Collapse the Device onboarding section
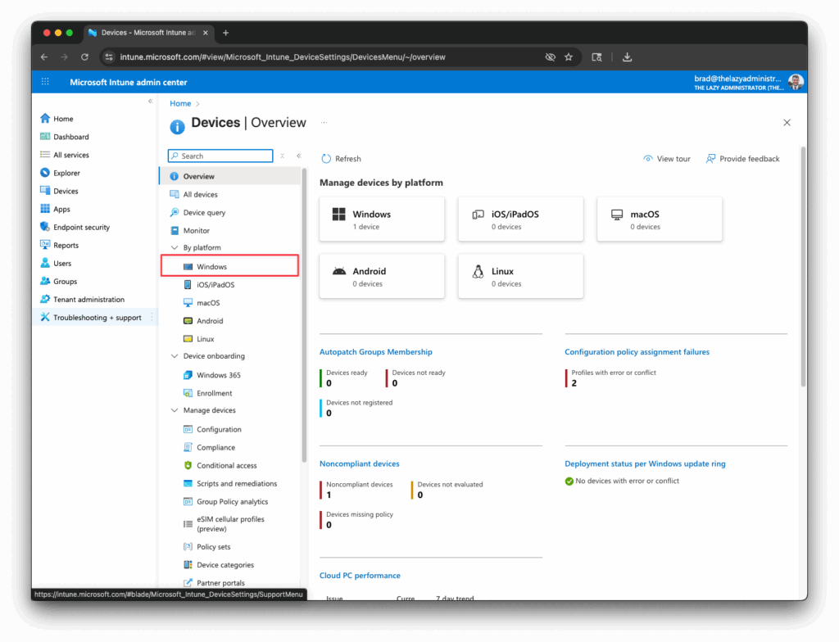This screenshot has width=839, height=642. click(175, 356)
